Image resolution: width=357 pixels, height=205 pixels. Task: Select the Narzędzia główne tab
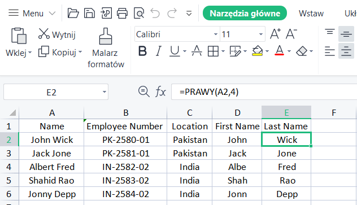(x=245, y=13)
